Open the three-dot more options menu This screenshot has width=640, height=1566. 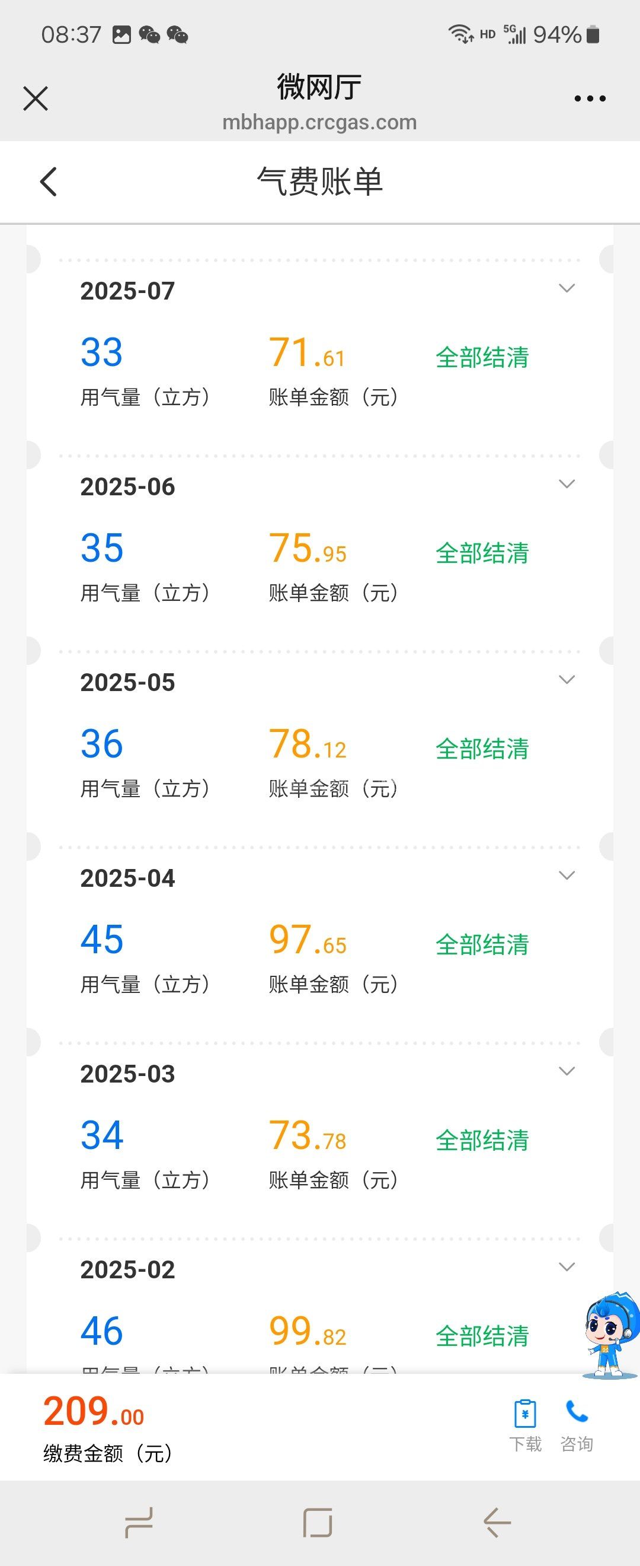590,98
